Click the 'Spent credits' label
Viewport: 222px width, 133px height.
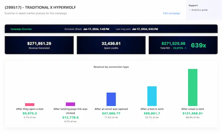pyautogui.click(x=111, y=48)
